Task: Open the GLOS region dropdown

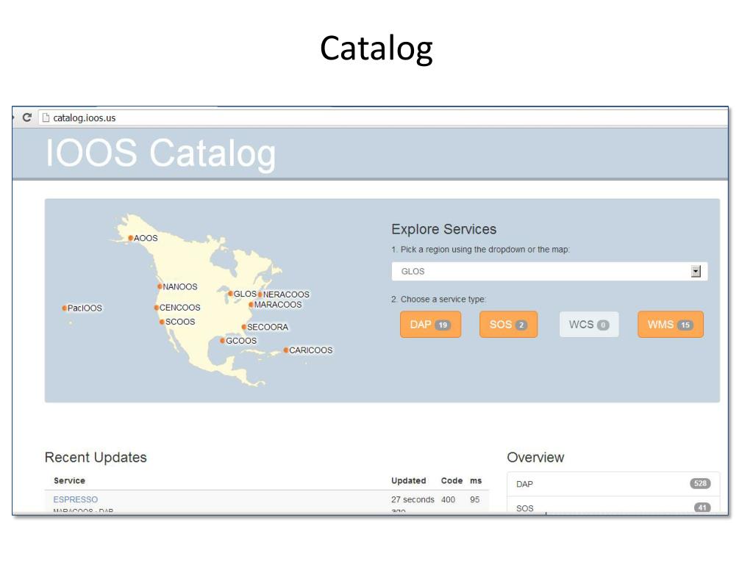Action: (549, 272)
